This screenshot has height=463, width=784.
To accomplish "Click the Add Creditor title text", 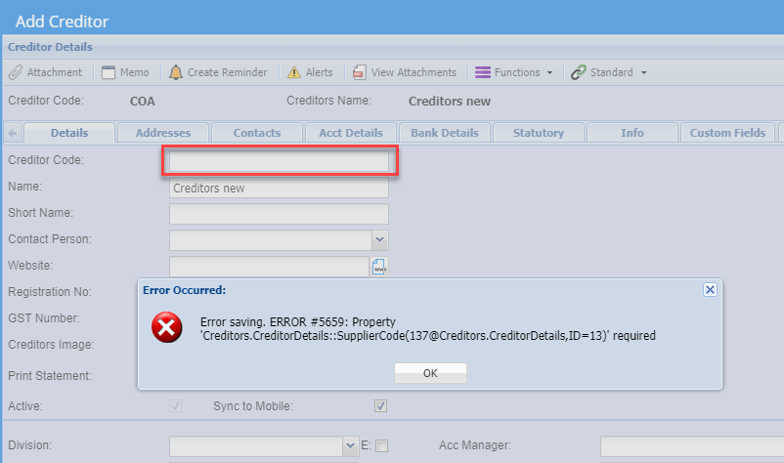I will point(62,21).
